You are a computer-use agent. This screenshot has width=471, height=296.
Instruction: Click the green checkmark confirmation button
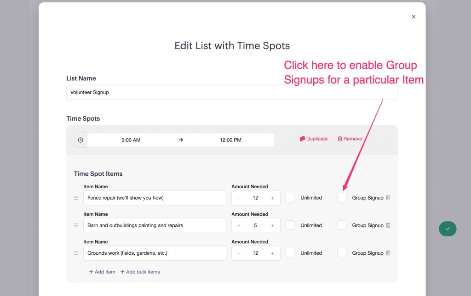pos(448,229)
